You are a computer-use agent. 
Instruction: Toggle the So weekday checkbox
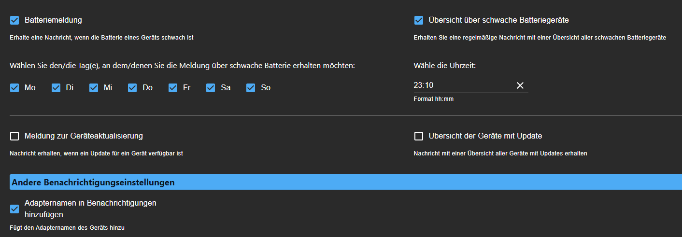tap(251, 88)
